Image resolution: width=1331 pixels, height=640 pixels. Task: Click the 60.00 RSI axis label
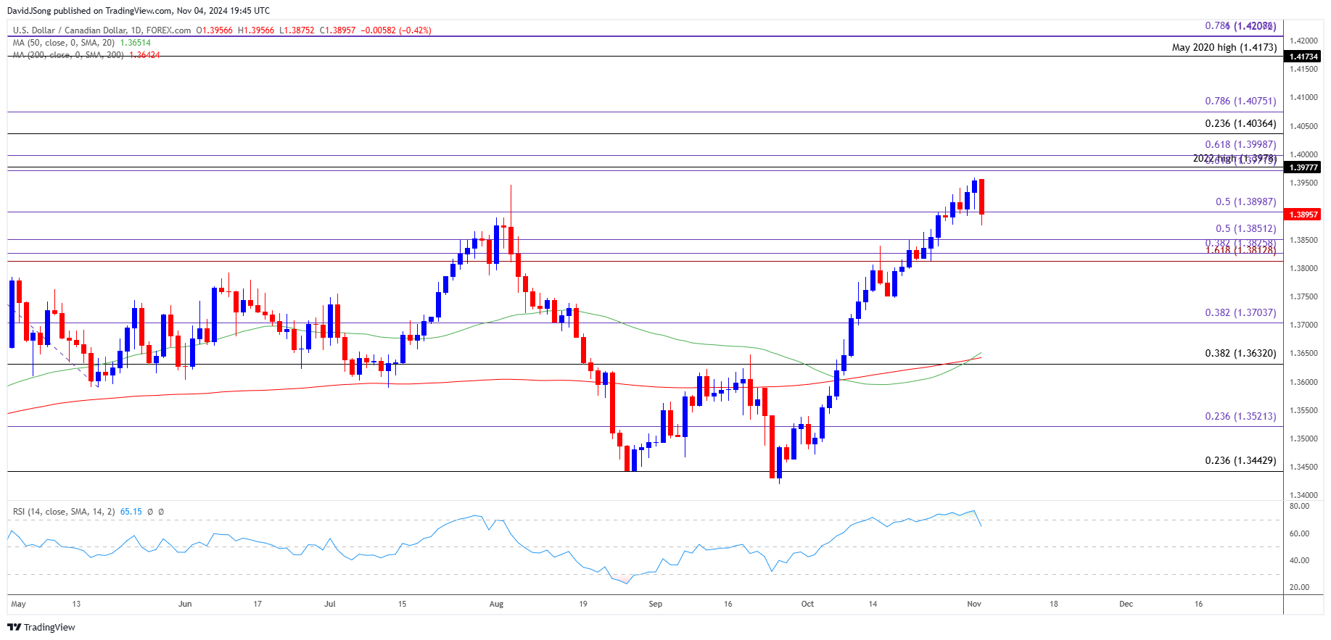coord(1300,533)
